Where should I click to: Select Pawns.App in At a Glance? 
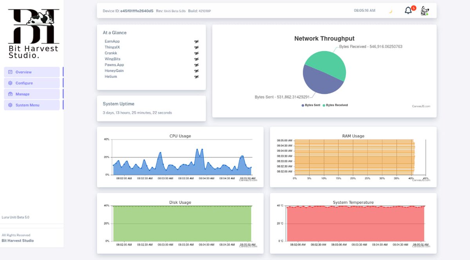114,65
